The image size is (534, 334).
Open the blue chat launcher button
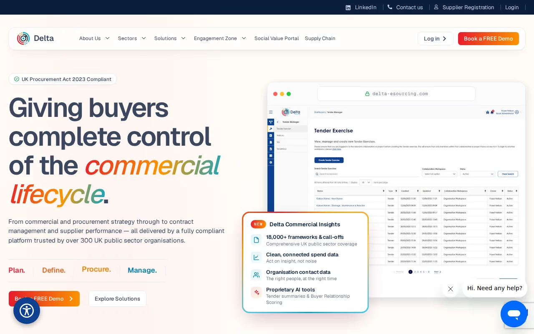[x=514, y=314]
